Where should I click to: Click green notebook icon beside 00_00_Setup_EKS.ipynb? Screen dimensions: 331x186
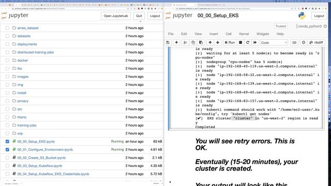(14, 141)
